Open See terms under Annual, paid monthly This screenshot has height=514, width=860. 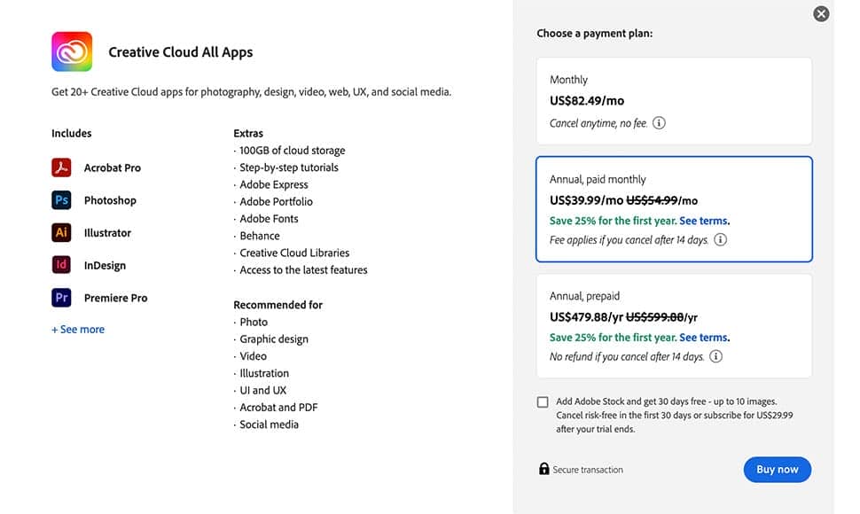click(x=704, y=221)
